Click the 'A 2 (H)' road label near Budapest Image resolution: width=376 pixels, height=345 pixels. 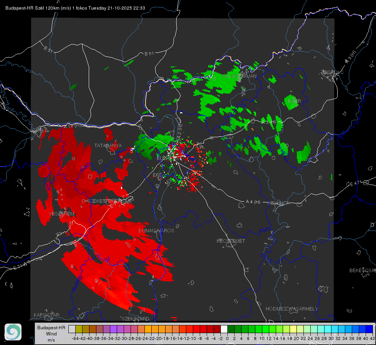coord(180,131)
